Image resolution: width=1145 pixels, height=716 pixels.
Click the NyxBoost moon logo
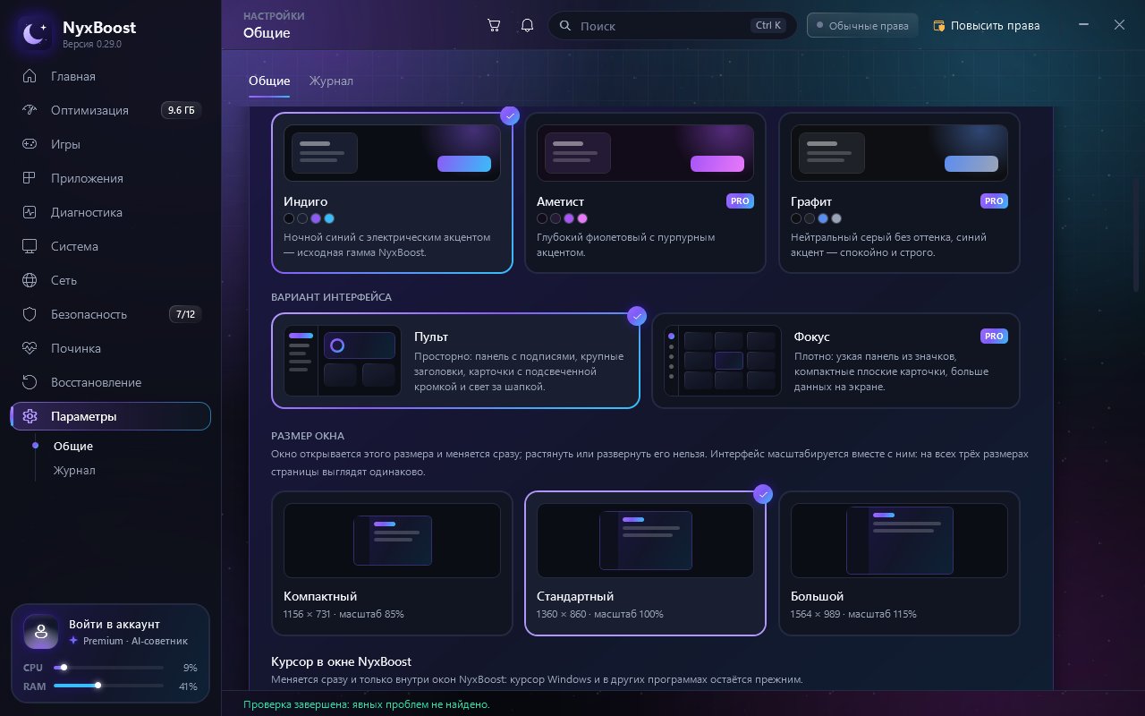[35, 34]
